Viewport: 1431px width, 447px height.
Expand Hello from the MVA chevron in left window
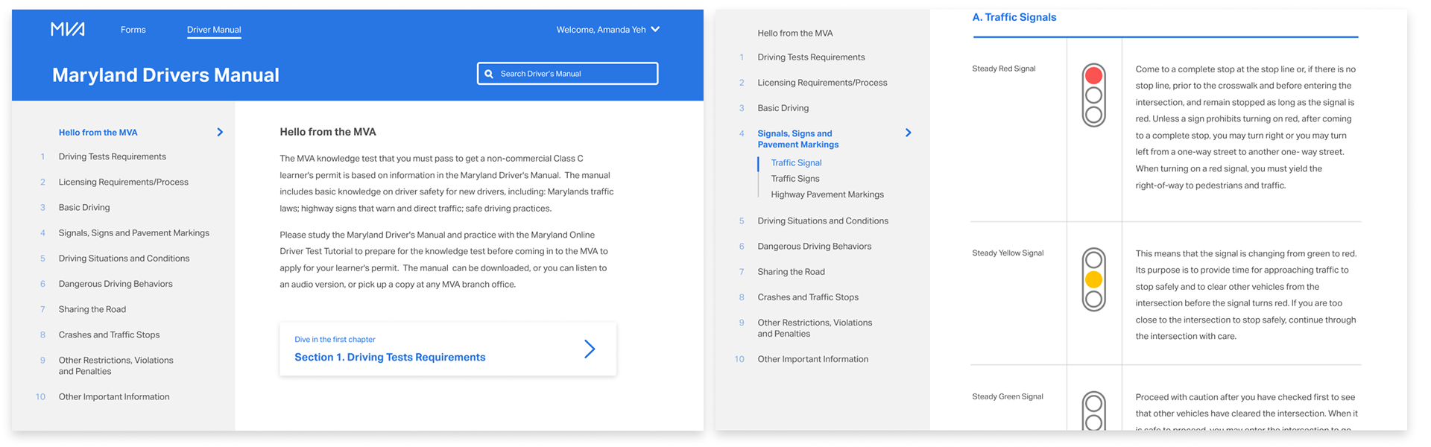click(220, 133)
